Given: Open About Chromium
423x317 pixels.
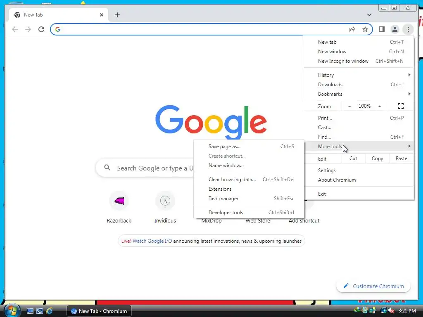Looking at the screenshot, I should pos(359,180).
